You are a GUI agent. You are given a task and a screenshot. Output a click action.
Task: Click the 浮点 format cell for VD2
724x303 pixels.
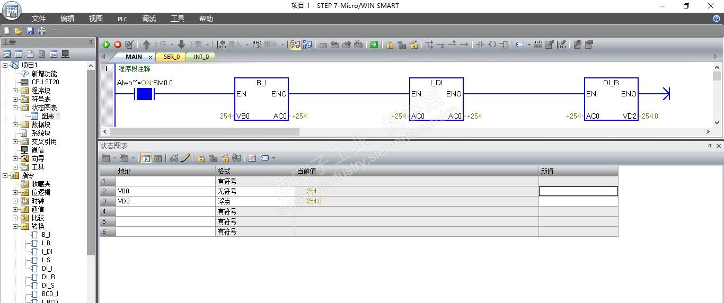pyautogui.click(x=255, y=201)
